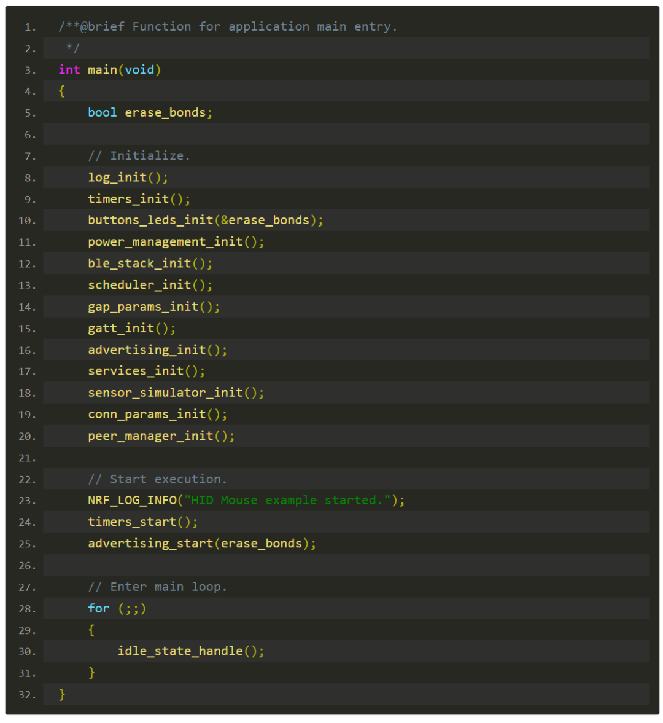This screenshot has height=723, width=663.
Task: Click opening brace on line 4
Action: point(62,92)
